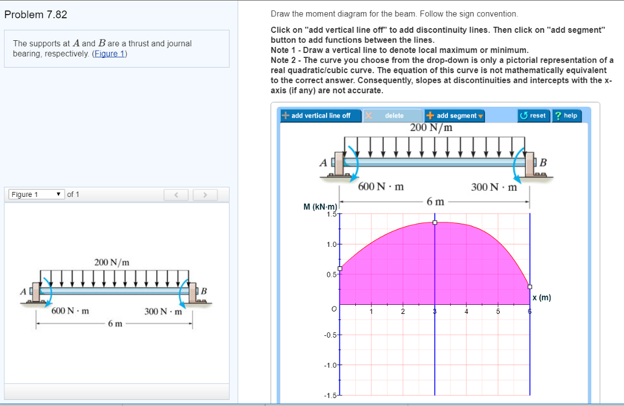Go to the next figure arrow
624x406 pixels.
(x=206, y=195)
